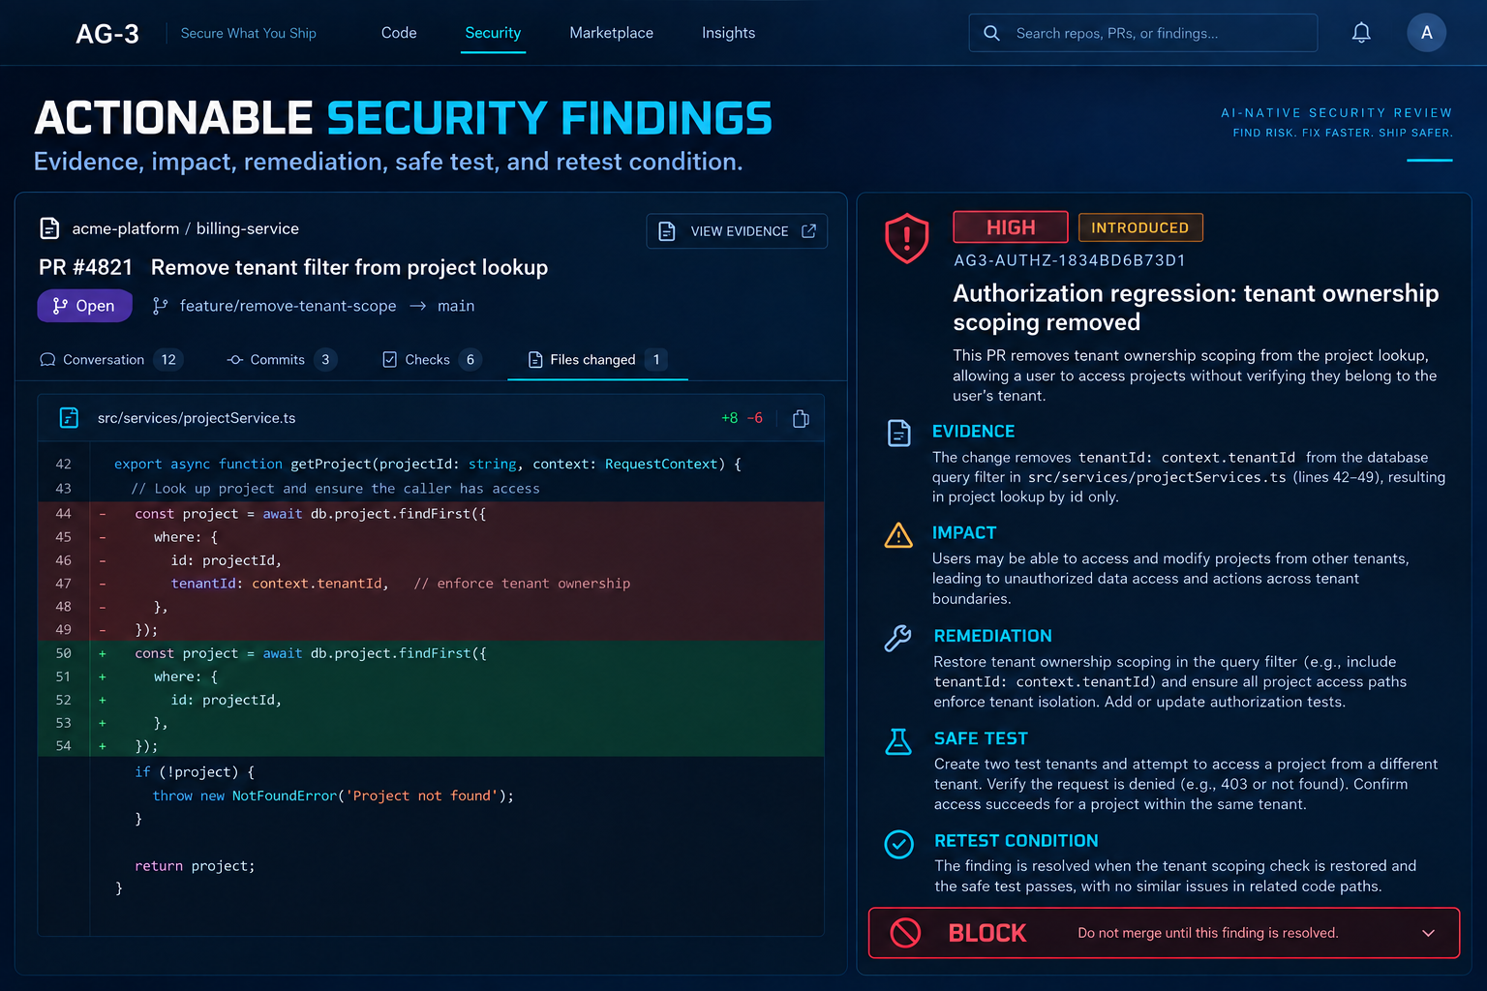Click the Retest Condition checkmark icon
The width and height of the screenshot is (1487, 991).
pos(898,844)
